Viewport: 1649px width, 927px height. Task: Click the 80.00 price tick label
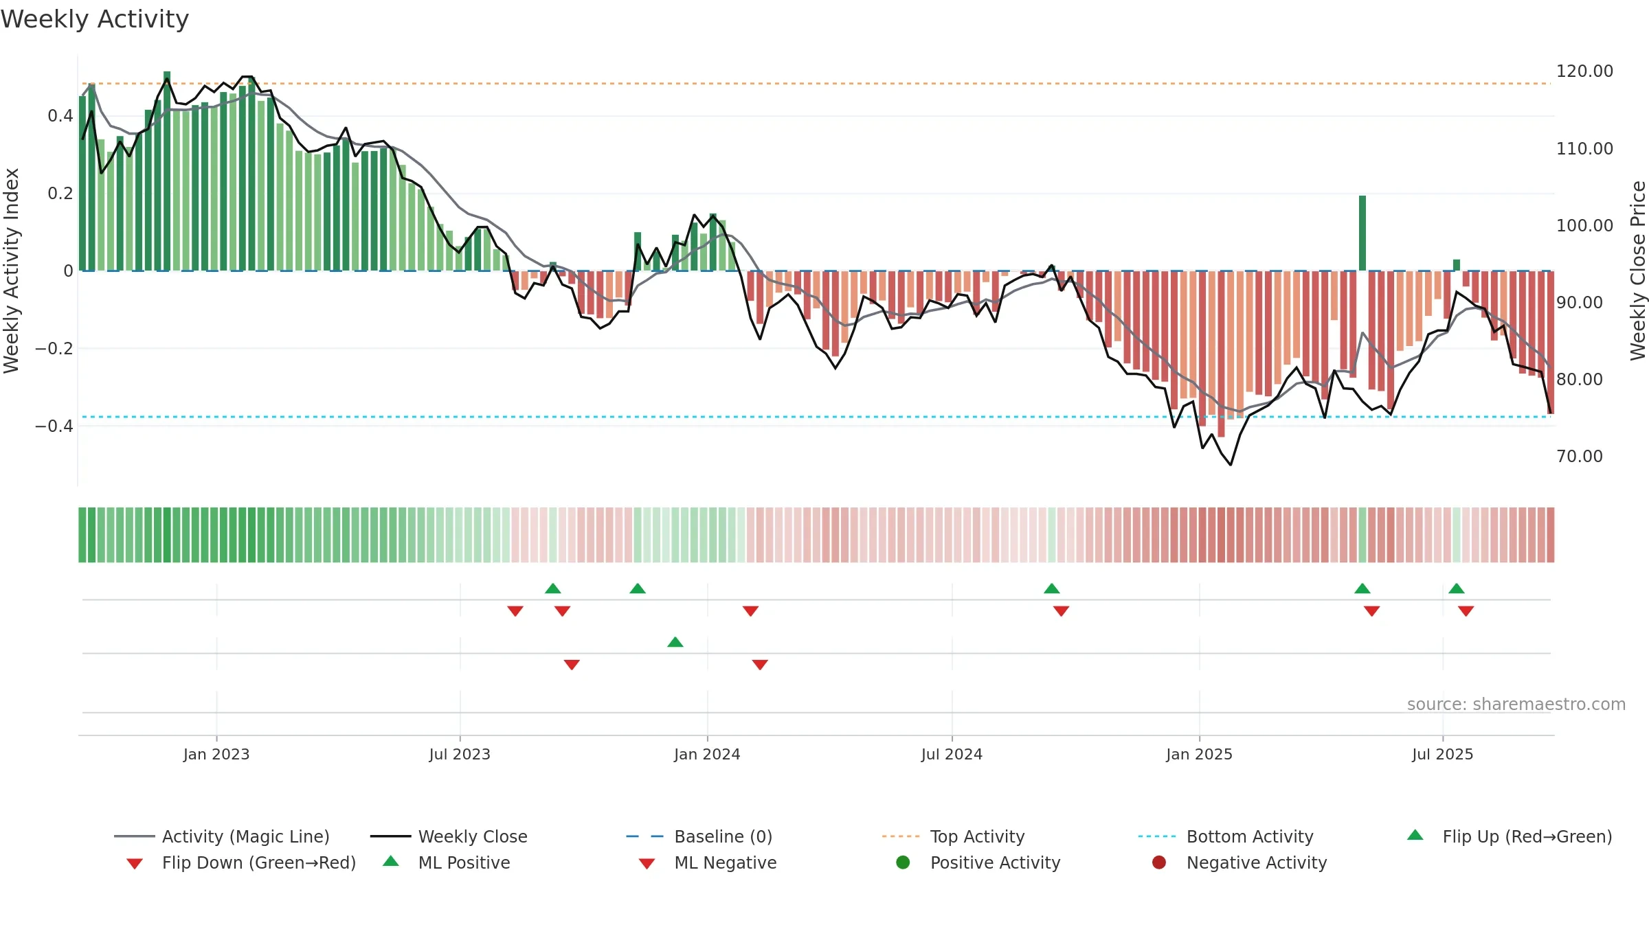[x=1580, y=380]
